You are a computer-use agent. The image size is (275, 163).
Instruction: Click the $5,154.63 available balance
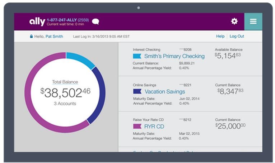coord(228,56)
